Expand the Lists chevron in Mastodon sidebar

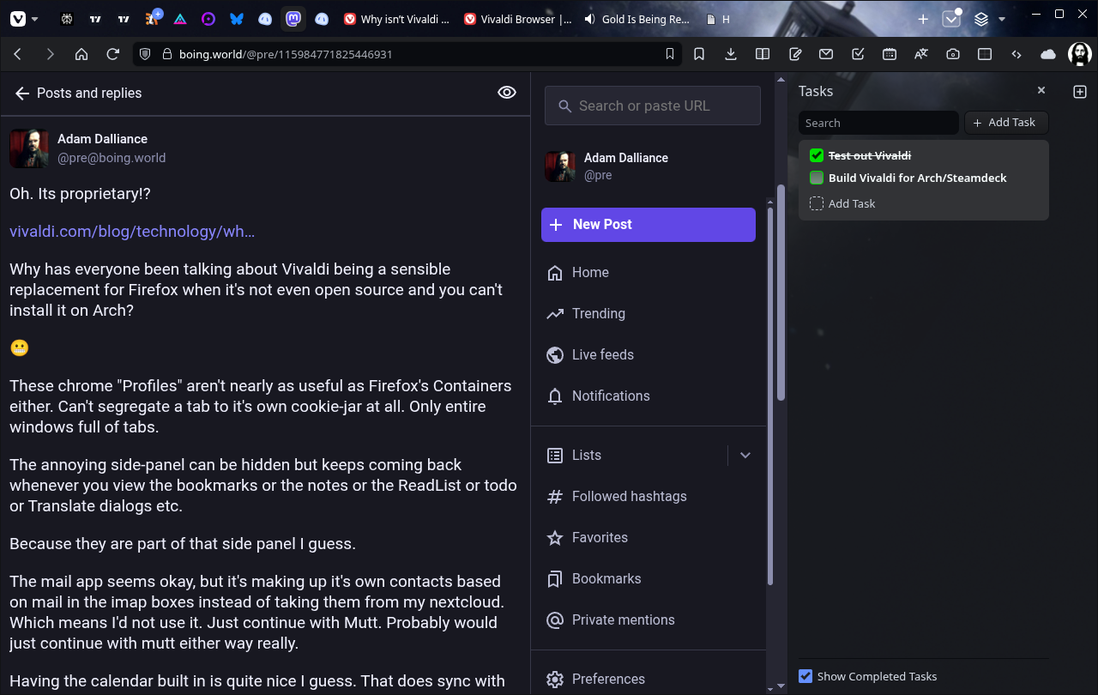pos(745,456)
